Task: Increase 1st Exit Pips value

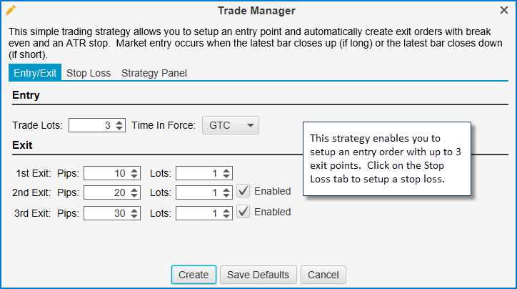Action: pyautogui.click(x=134, y=170)
